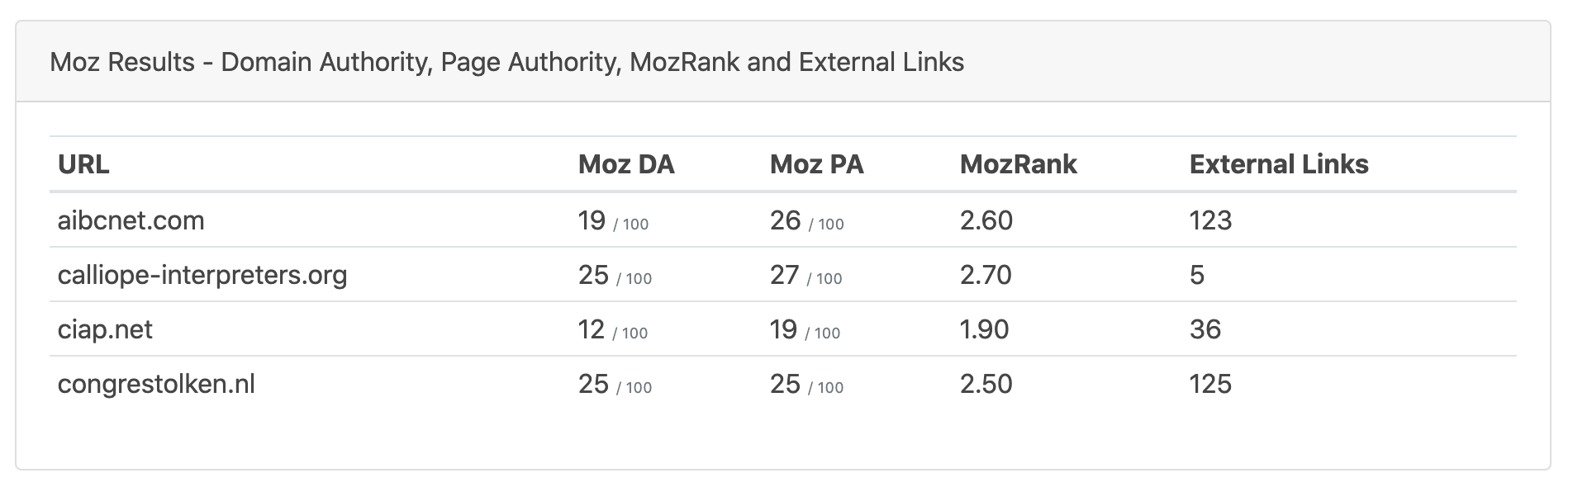Click the External Links count 123
The height and width of the screenshot is (487, 1573).
click(1210, 220)
